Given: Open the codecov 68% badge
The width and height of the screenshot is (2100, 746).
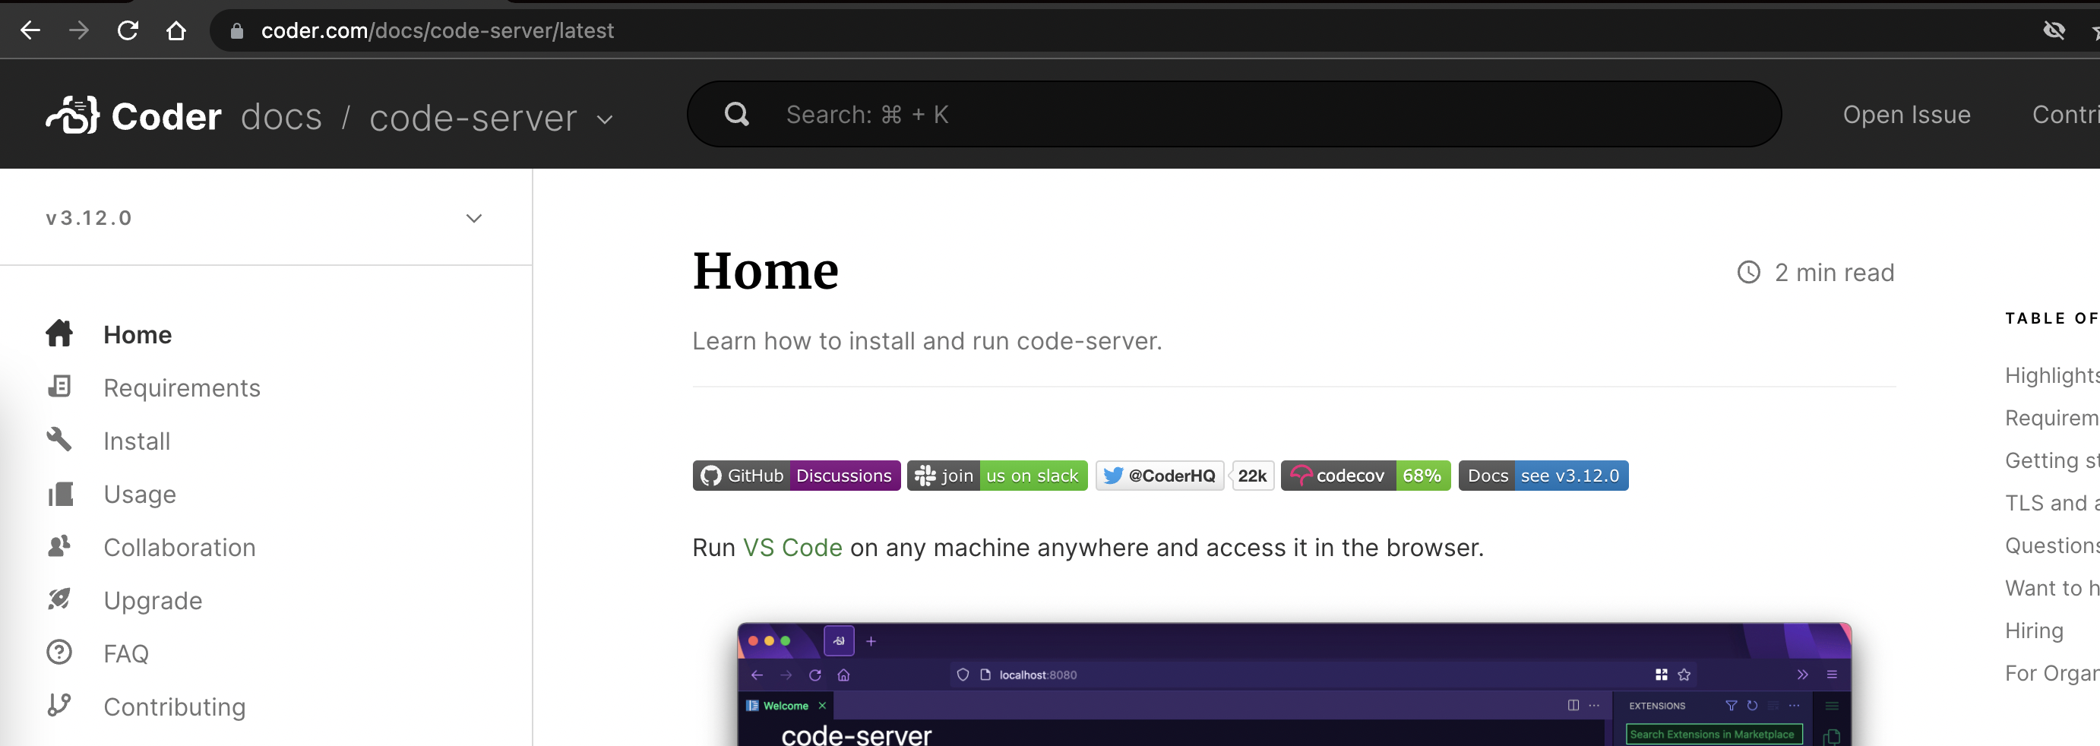Looking at the screenshot, I should click(1365, 476).
